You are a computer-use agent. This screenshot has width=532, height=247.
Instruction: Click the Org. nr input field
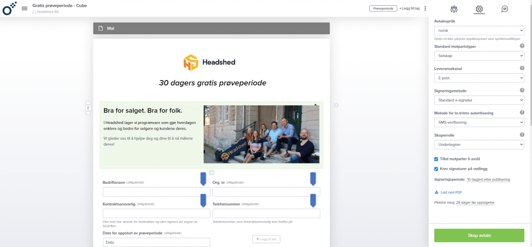[x=267, y=192]
